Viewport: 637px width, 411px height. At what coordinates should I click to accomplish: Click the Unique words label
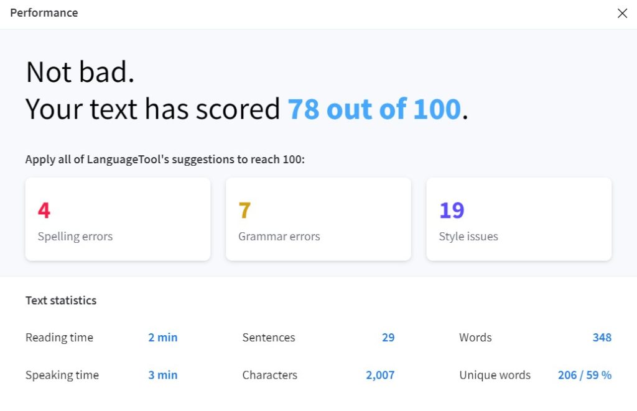point(495,375)
